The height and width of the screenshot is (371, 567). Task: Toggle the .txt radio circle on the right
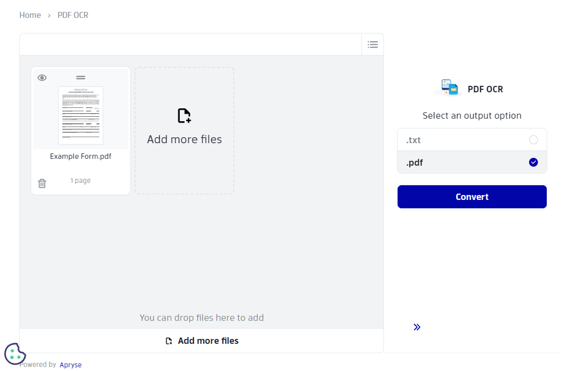tap(533, 140)
